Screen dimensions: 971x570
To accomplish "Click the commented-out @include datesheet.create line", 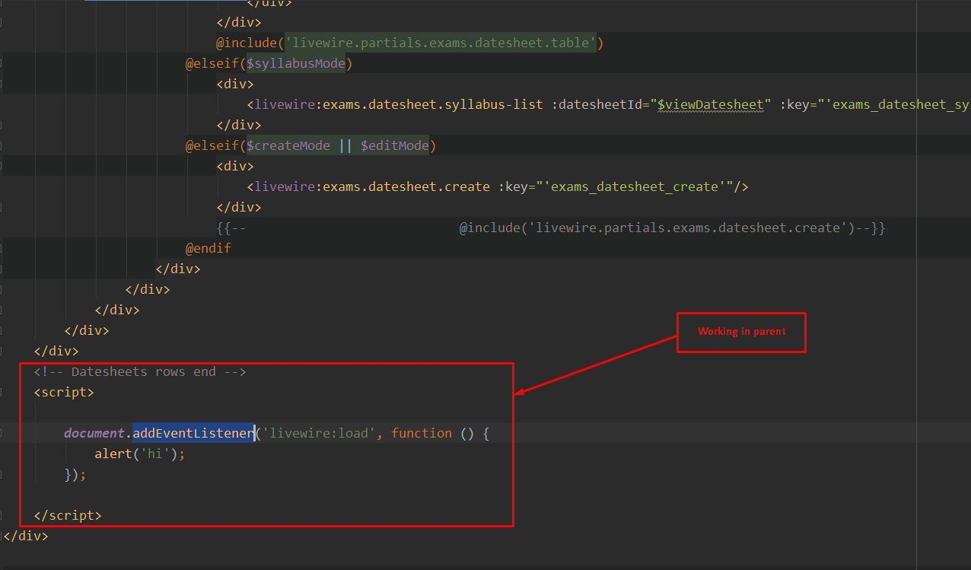I will pos(670,227).
